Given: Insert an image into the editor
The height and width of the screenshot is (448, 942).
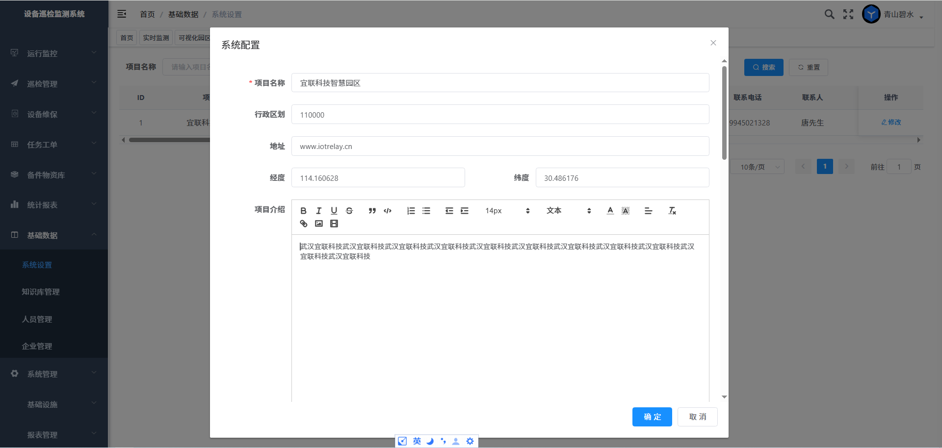Looking at the screenshot, I should (319, 224).
